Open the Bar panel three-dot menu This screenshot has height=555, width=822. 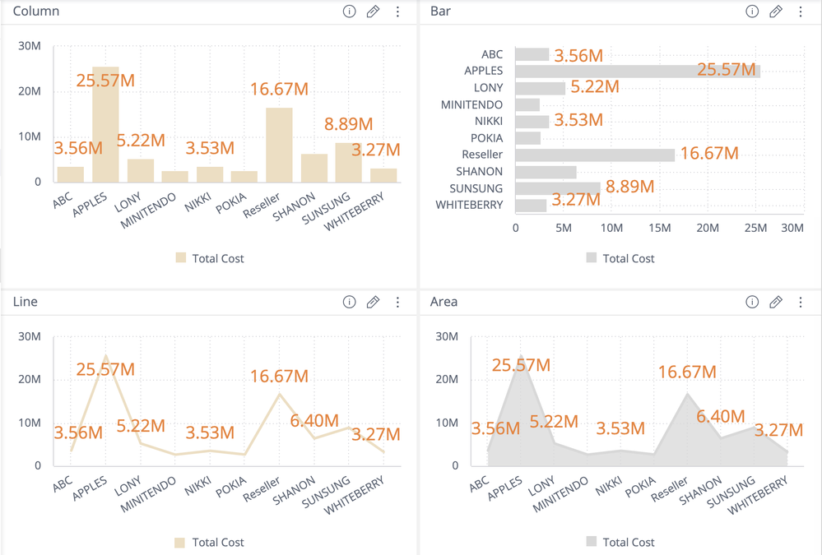800,12
